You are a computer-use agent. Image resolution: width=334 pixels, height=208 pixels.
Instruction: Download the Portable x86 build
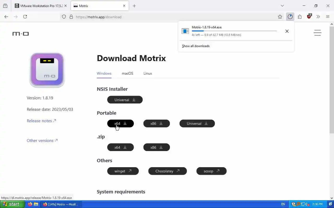tap(157, 123)
